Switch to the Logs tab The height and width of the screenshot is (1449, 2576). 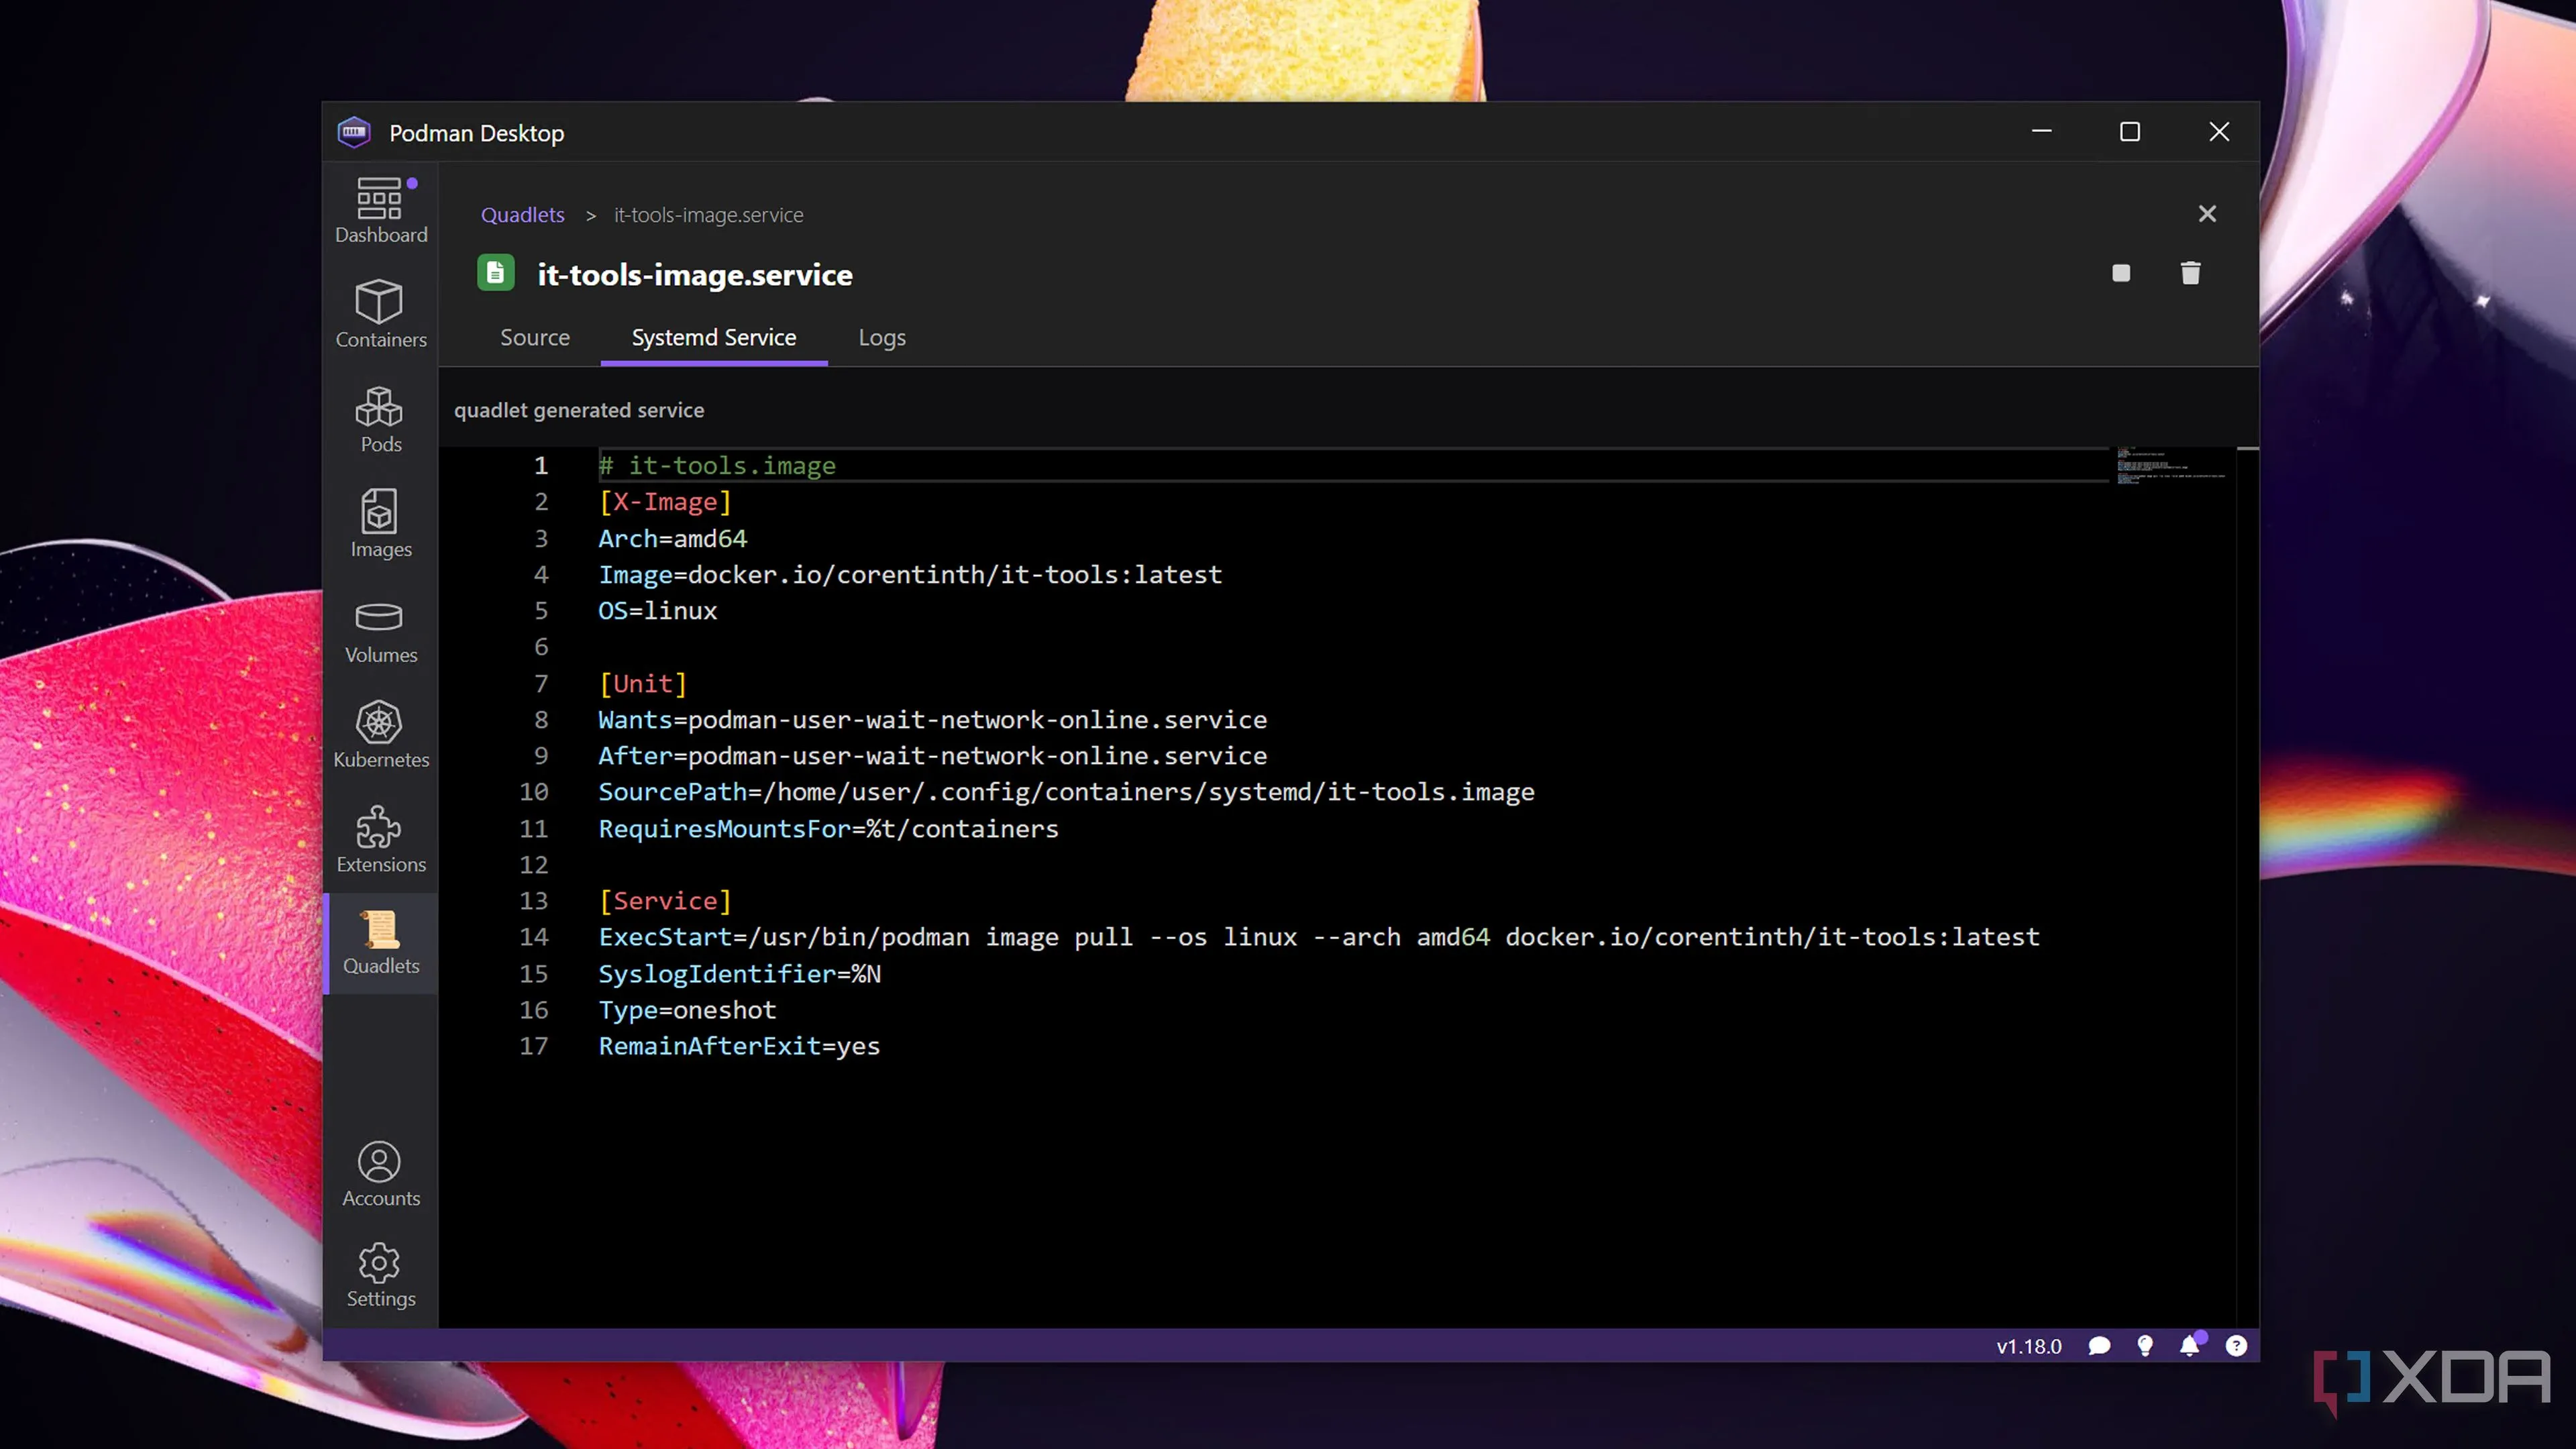coord(882,337)
